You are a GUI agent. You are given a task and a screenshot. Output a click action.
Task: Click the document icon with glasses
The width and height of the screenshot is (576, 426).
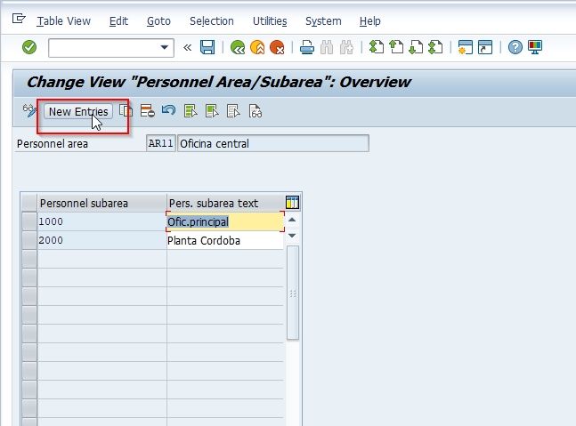pos(256,111)
